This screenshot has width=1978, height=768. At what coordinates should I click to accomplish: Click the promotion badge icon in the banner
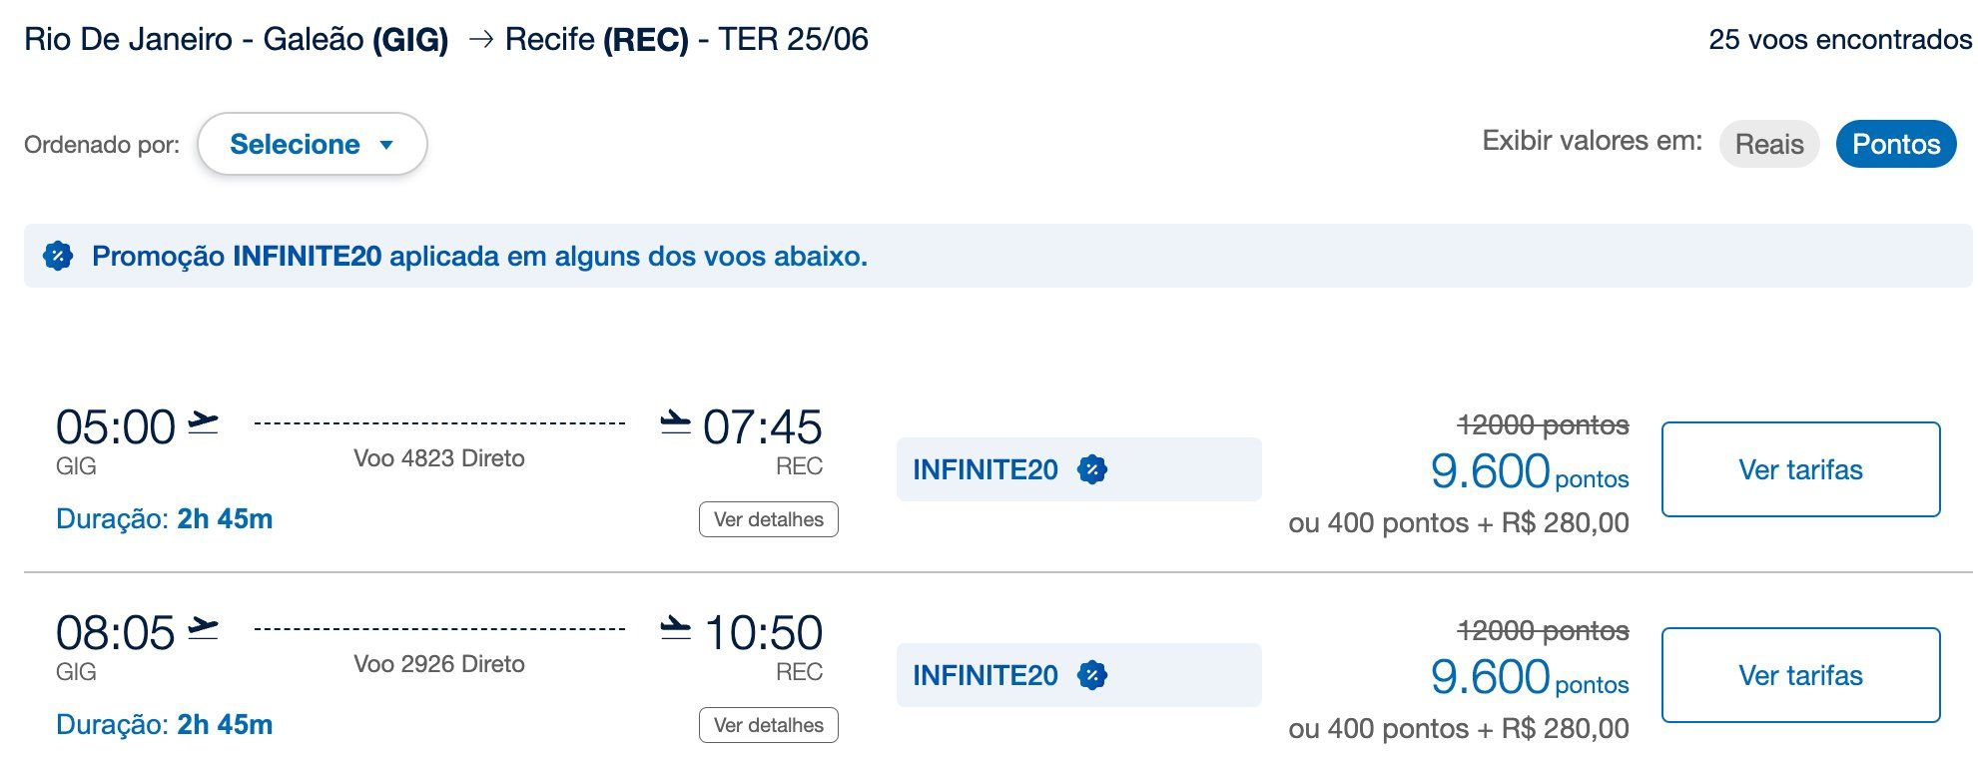pyautogui.click(x=58, y=257)
